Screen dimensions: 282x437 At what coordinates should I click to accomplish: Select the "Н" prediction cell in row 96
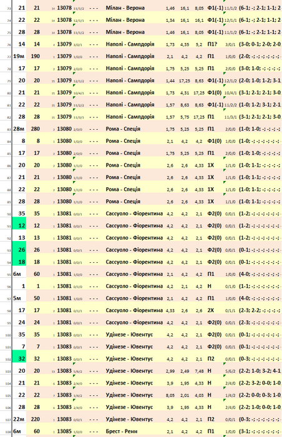[209, 286]
